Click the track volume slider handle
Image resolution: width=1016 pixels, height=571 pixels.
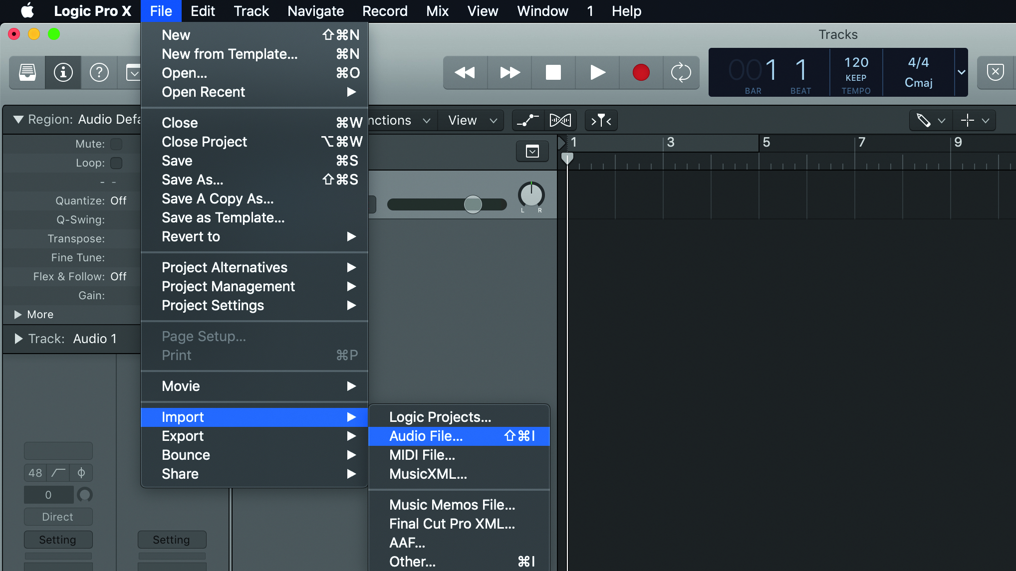click(473, 204)
